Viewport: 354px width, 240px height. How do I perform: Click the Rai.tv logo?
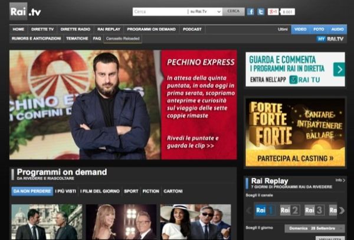(25, 11)
